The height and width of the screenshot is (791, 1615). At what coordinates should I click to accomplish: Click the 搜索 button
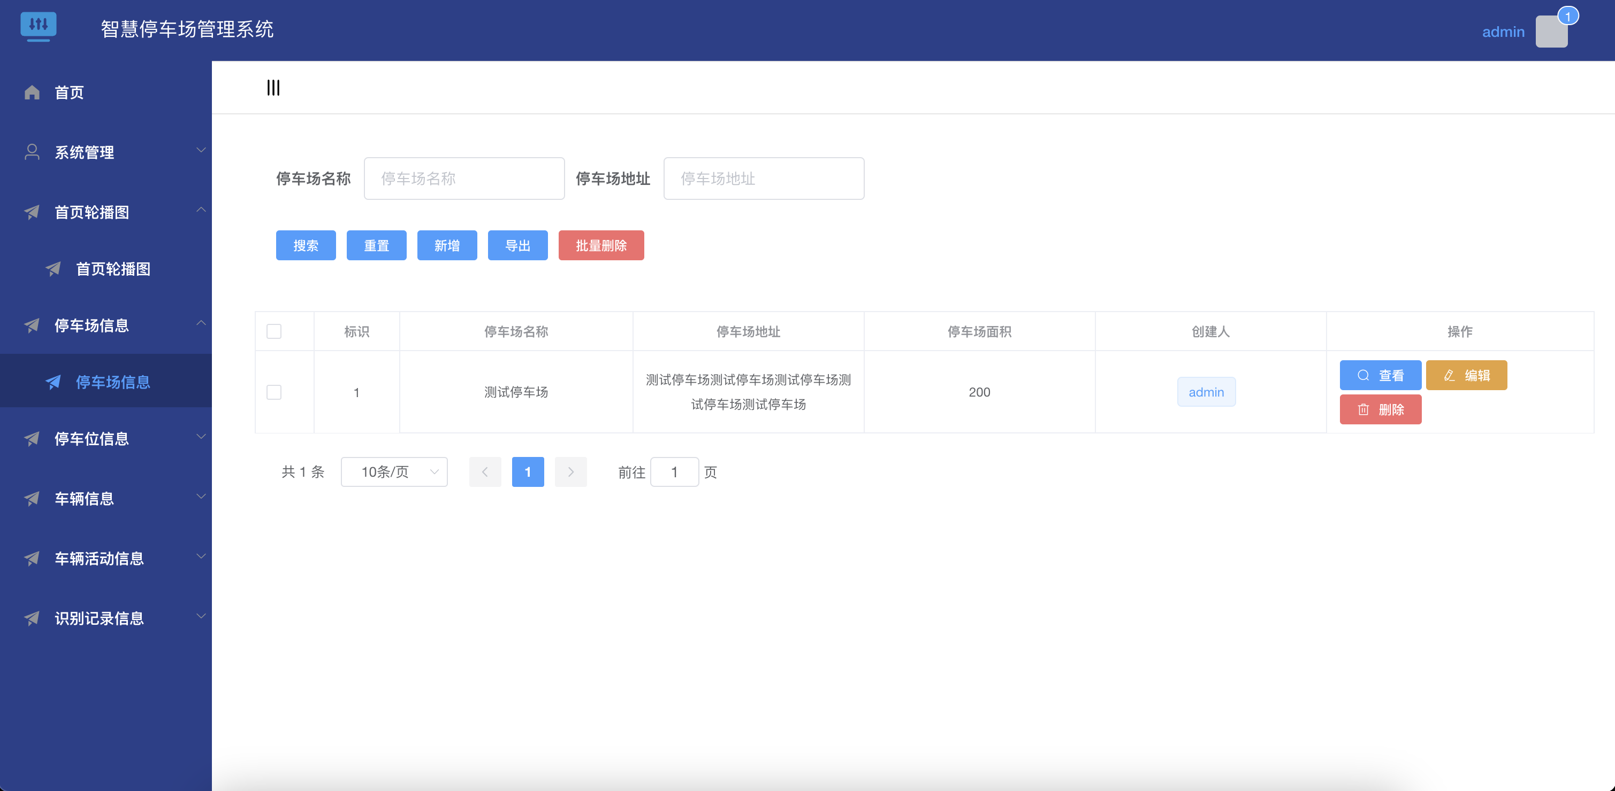(306, 245)
